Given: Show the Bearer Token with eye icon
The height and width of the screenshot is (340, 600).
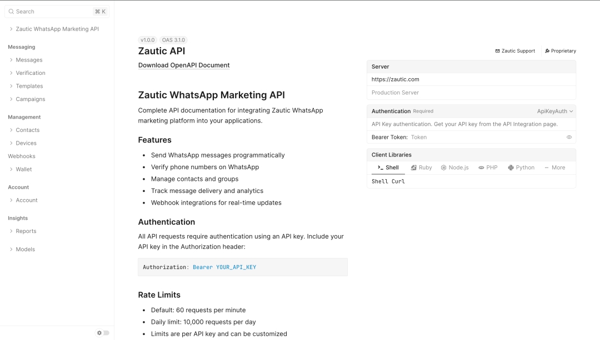Looking at the screenshot, I should [x=569, y=137].
